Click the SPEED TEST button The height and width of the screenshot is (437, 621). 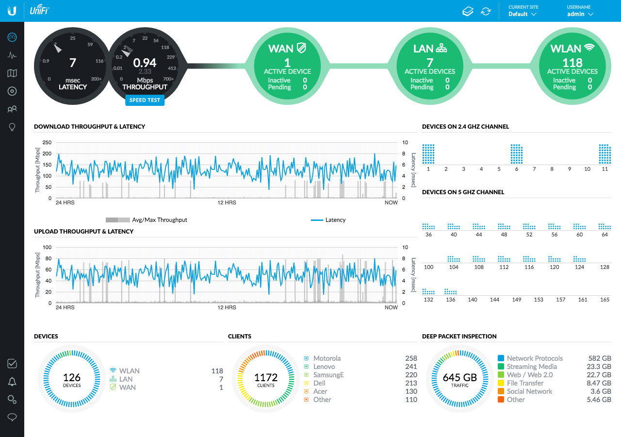(145, 101)
